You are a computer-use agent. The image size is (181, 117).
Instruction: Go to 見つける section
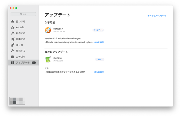21,21
